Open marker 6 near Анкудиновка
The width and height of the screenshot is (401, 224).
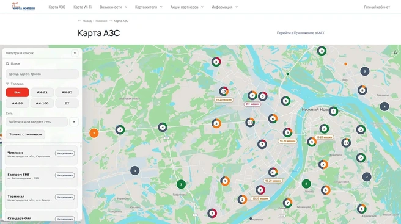pos(326,190)
